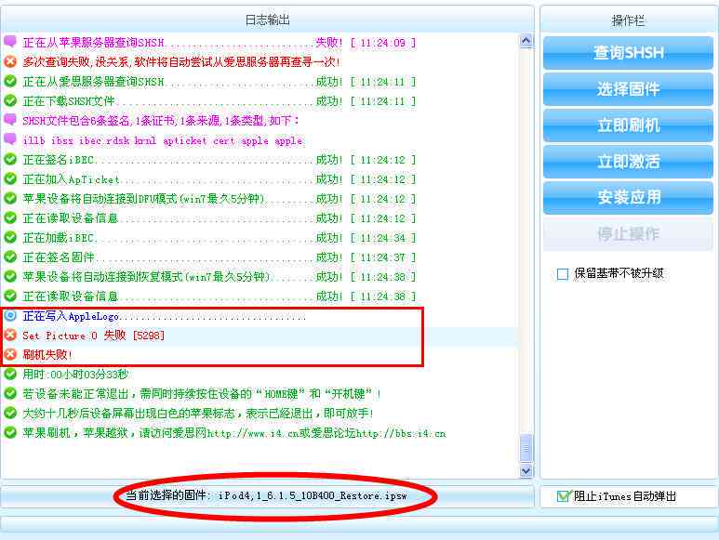Click the timestamp [ 11:24:37 ]
Image resolution: width=719 pixels, height=540 pixels.
383,257
